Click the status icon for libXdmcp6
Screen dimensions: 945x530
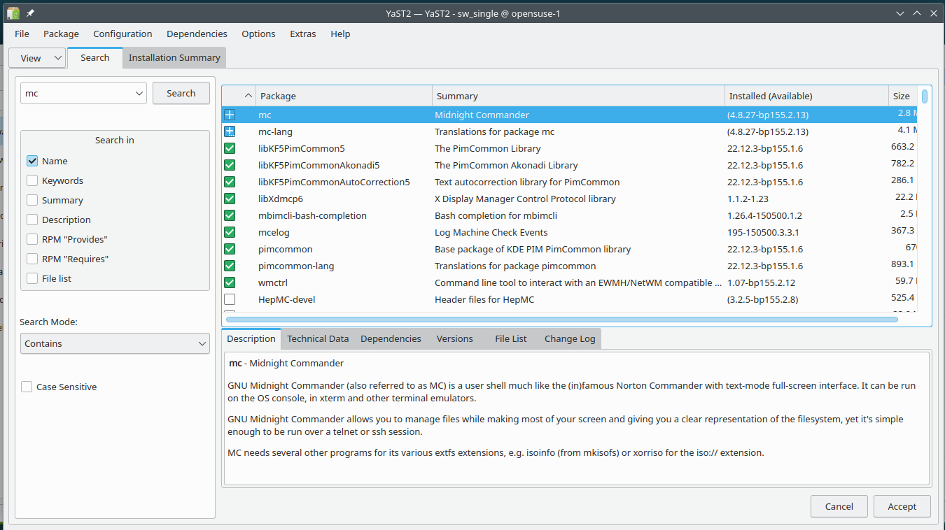click(x=230, y=199)
